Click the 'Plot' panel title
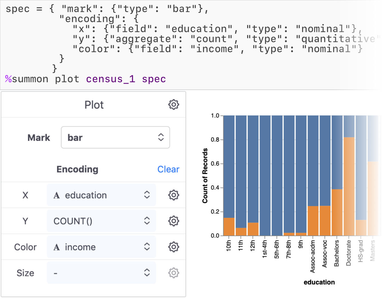 (94, 105)
